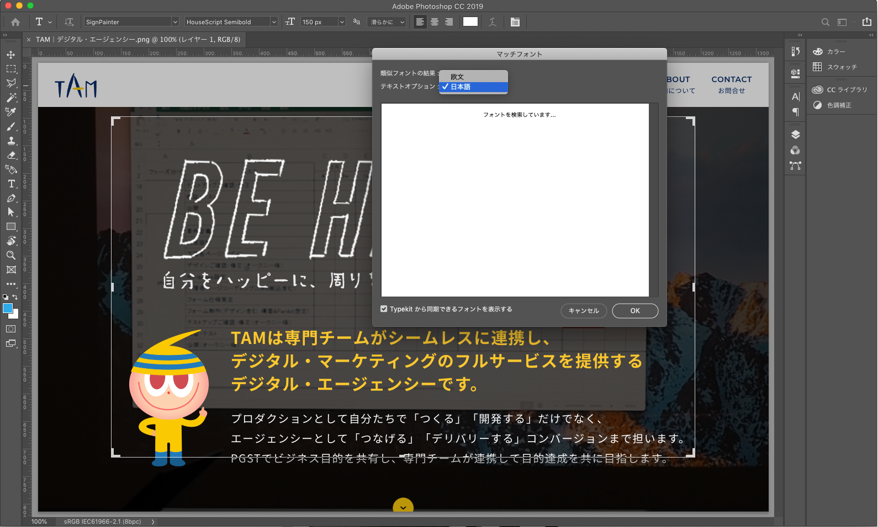The height and width of the screenshot is (527, 878).
Task: Select the Brush tool
Action: (x=11, y=126)
